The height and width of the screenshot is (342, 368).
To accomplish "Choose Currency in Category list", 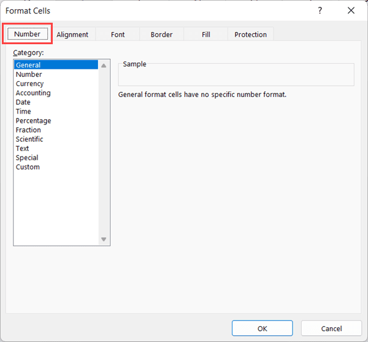I will [x=29, y=84].
